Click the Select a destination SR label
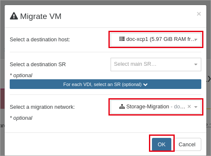The image size is (211, 156). (x=38, y=65)
